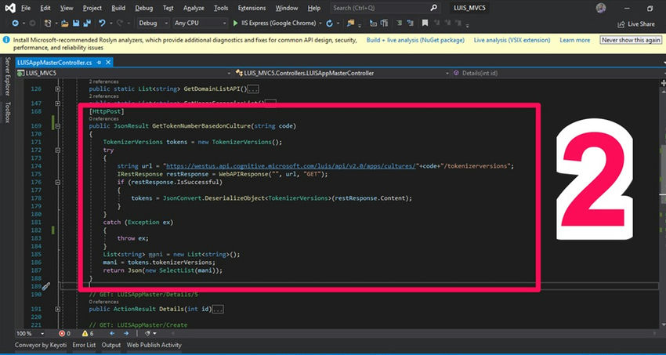The image size is (666, 355).
Task: Expand collapsed GetDomainListAPI method
Action: pos(58,89)
